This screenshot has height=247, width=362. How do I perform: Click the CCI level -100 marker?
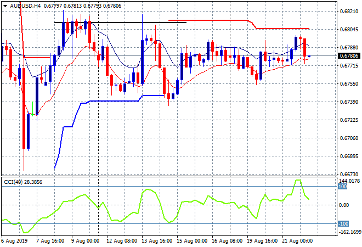[343, 223]
